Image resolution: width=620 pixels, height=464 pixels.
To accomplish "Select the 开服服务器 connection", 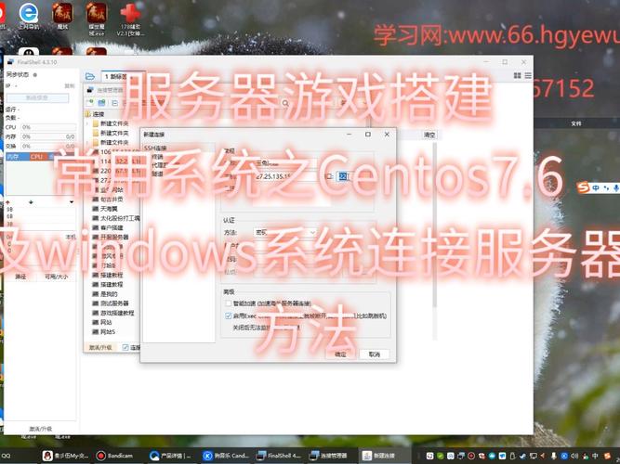I will tap(111, 238).
